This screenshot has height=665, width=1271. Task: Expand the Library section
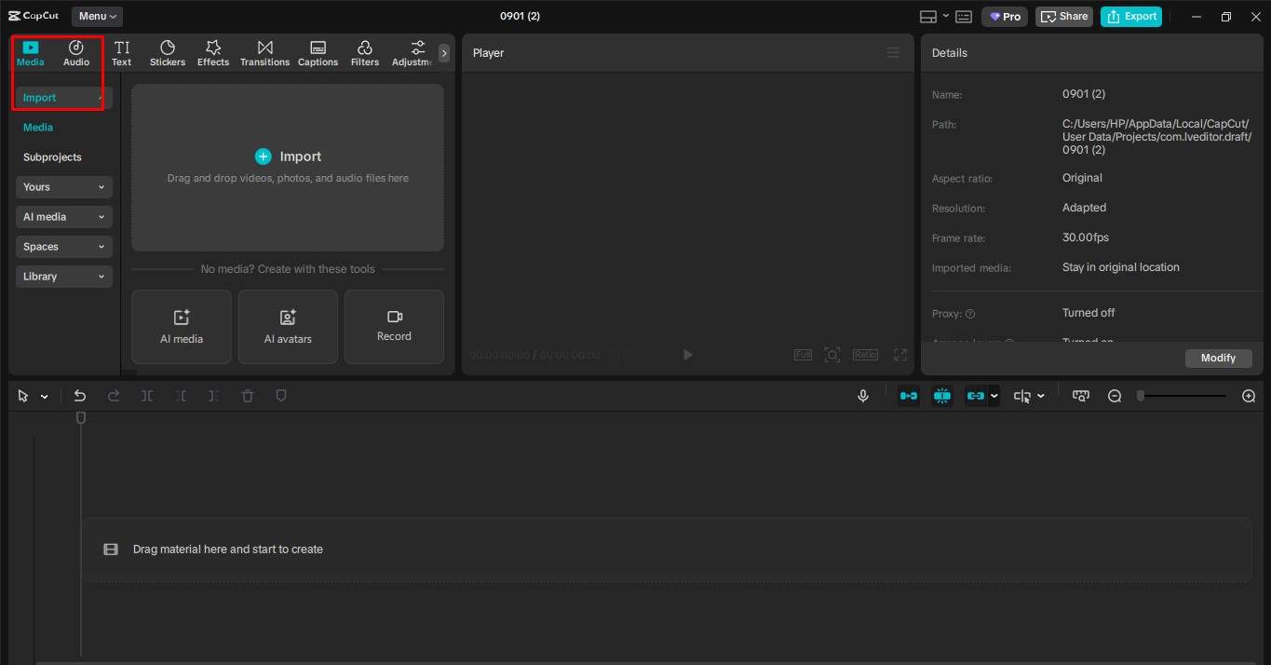(63, 277)
